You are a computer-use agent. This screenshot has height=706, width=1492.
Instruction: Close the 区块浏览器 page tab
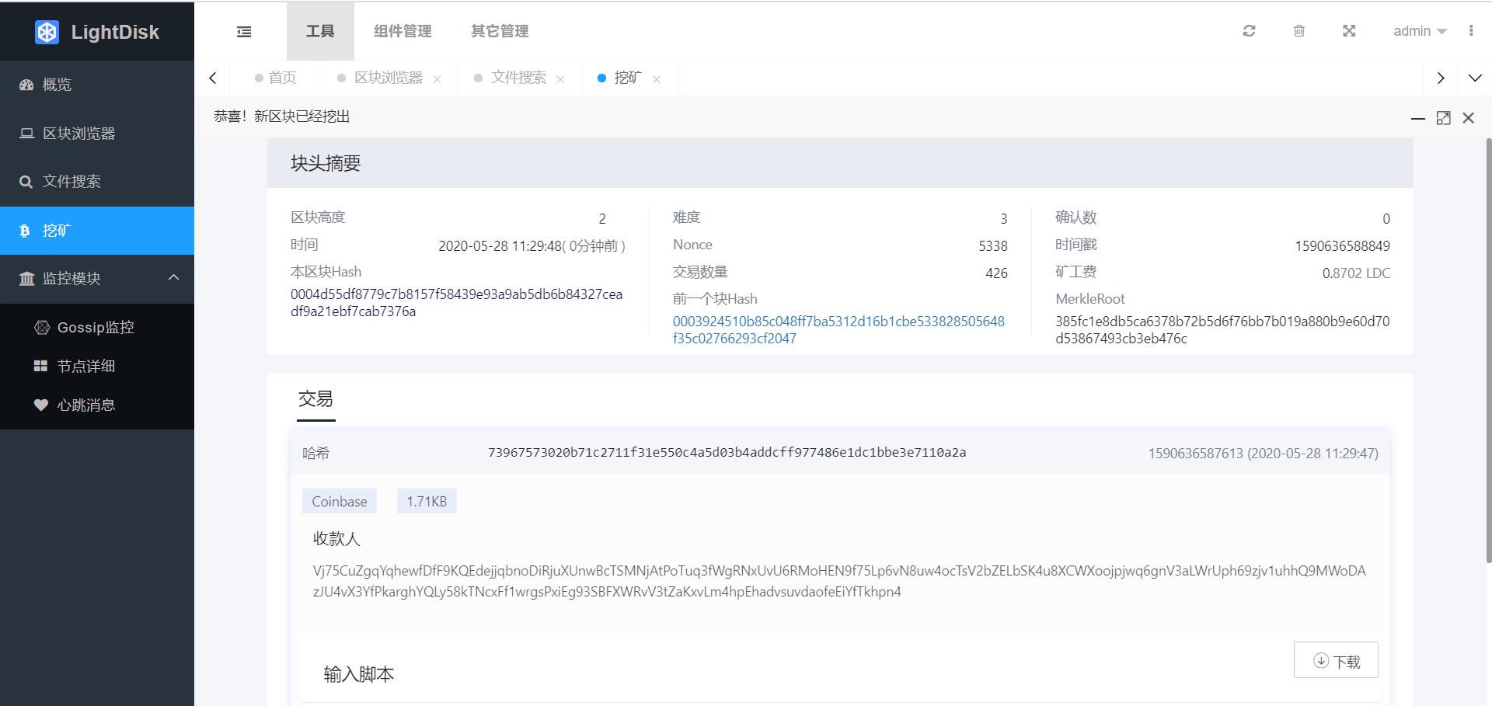click(x=437, y=79)
